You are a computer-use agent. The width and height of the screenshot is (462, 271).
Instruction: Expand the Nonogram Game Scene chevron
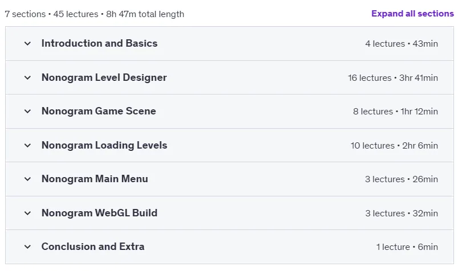click(27, 112)
